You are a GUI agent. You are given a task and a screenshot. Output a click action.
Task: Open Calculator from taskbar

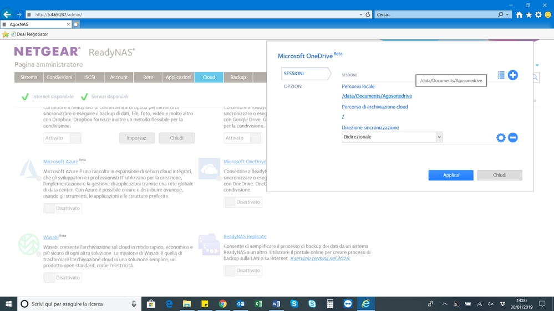click(330, 304)
